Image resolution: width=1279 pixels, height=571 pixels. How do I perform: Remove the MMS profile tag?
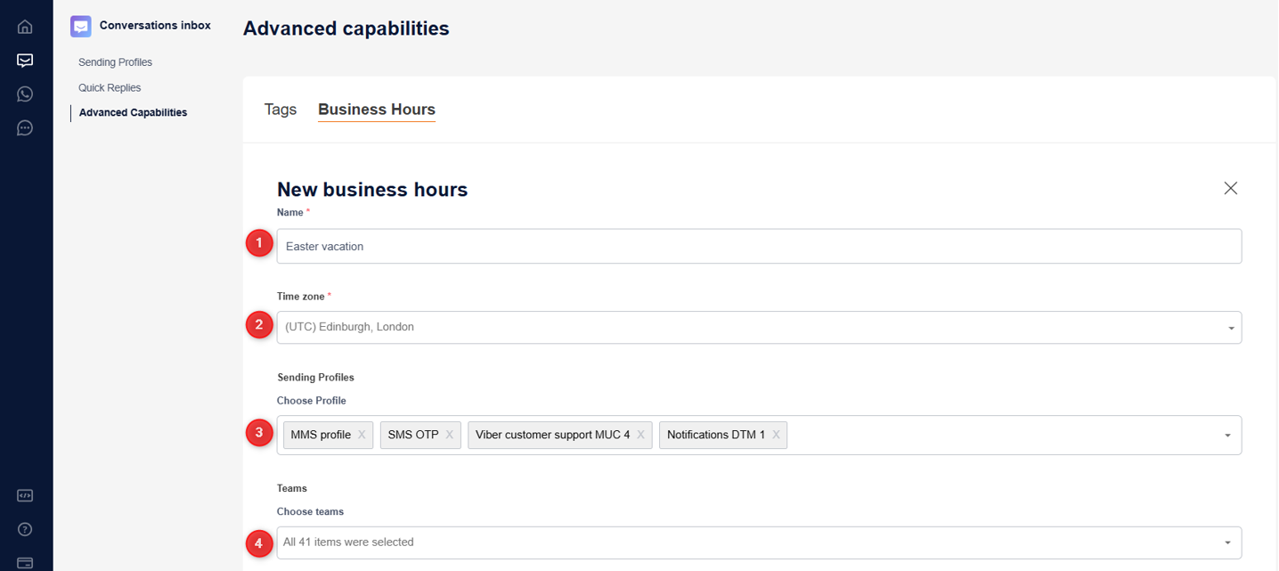coord(362,435)
